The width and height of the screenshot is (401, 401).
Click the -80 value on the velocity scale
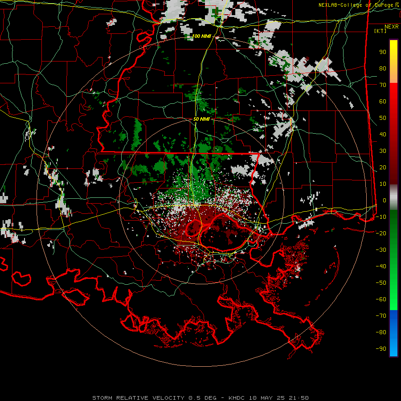click(381, 332)
